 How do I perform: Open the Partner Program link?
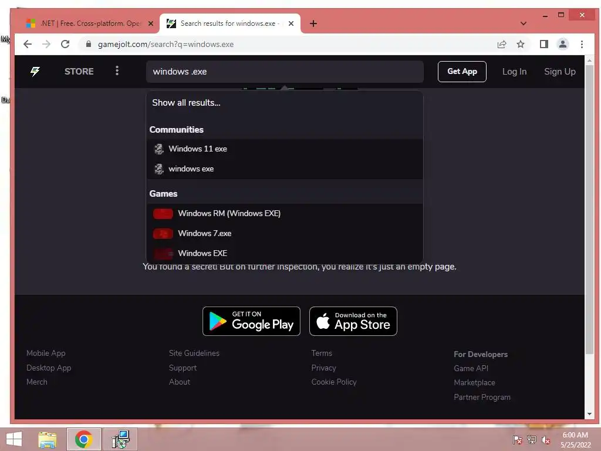click(482, 398)
